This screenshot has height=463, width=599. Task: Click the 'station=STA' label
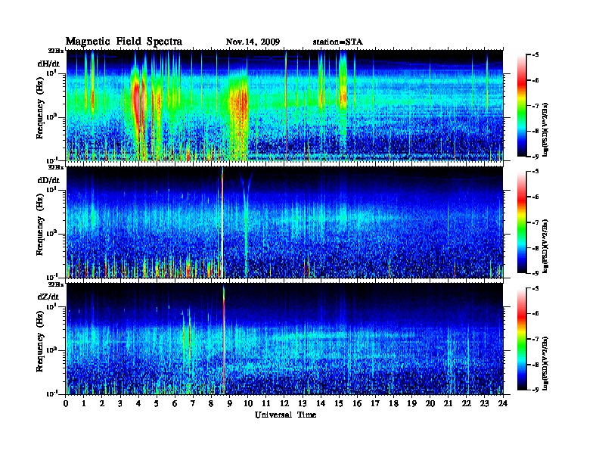coord(337,42)
